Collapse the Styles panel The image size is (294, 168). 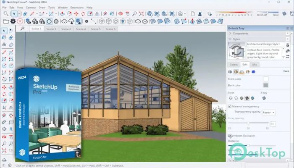(x=230, y=39)
